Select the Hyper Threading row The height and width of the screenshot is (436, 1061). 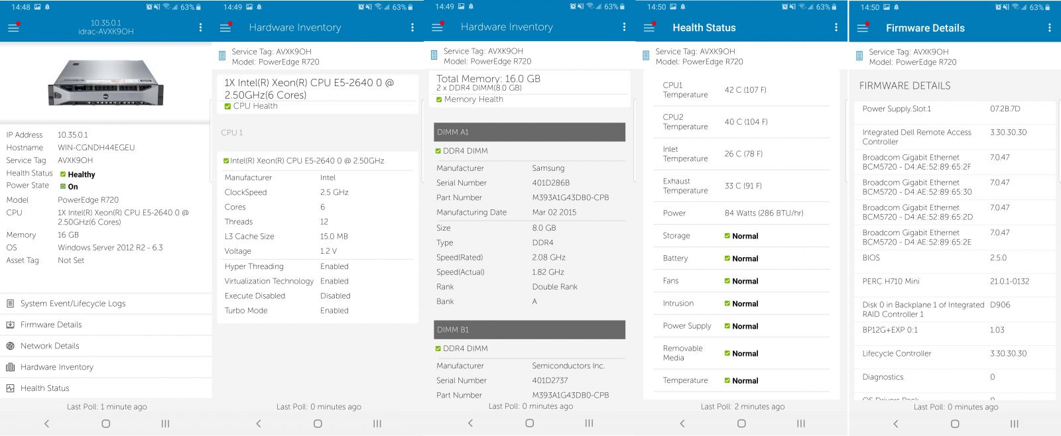click(318, 266)
